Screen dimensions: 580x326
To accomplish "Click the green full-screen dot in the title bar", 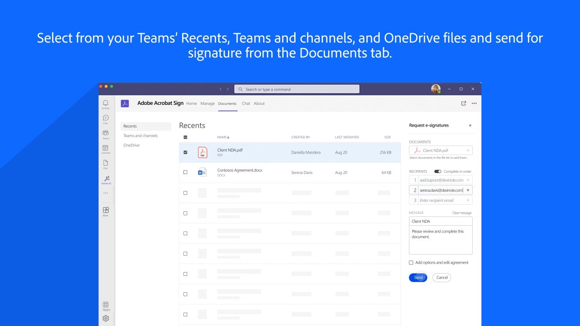I will (112, 86).
